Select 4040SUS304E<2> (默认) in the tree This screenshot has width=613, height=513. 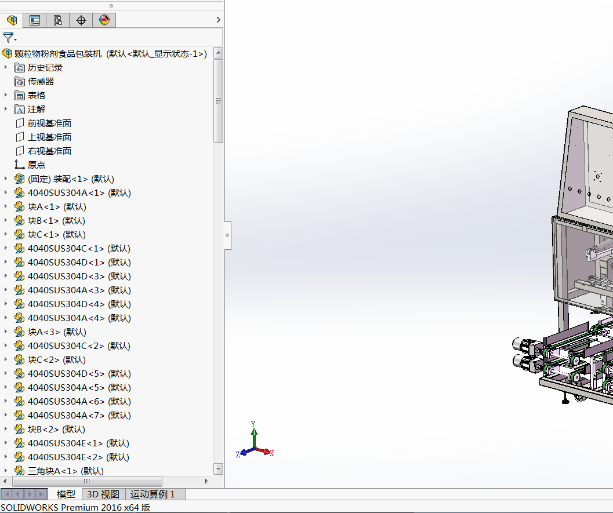[x=78, y=457]
